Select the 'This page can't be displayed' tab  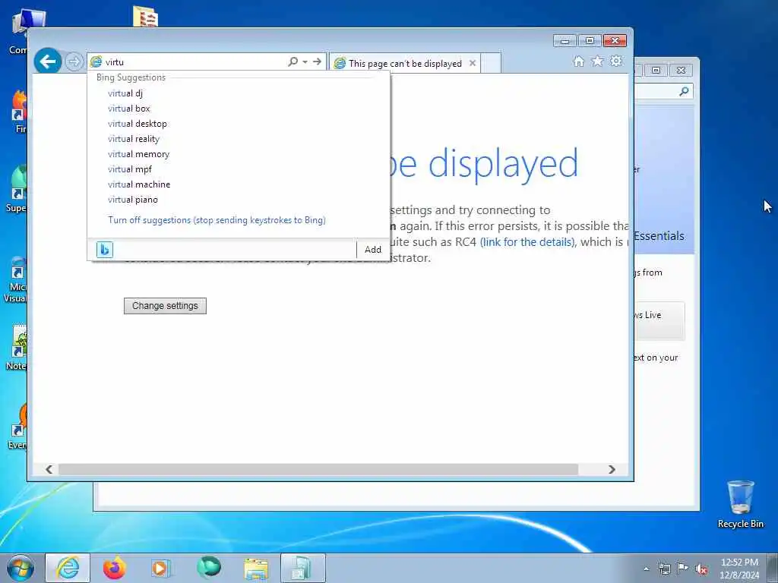(x=404, y=64)
